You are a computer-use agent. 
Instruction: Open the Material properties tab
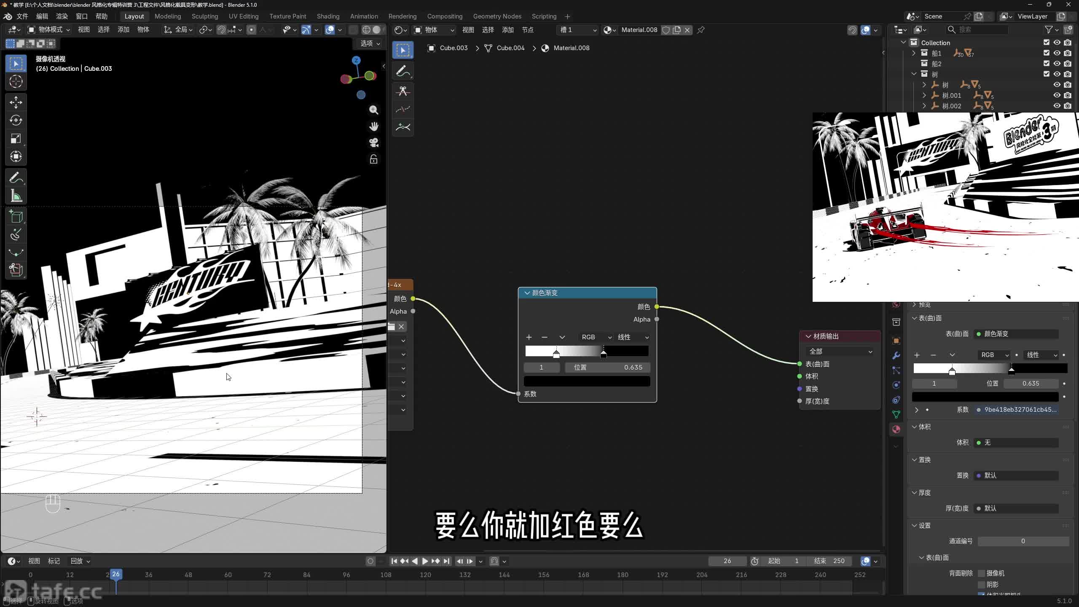896,429
